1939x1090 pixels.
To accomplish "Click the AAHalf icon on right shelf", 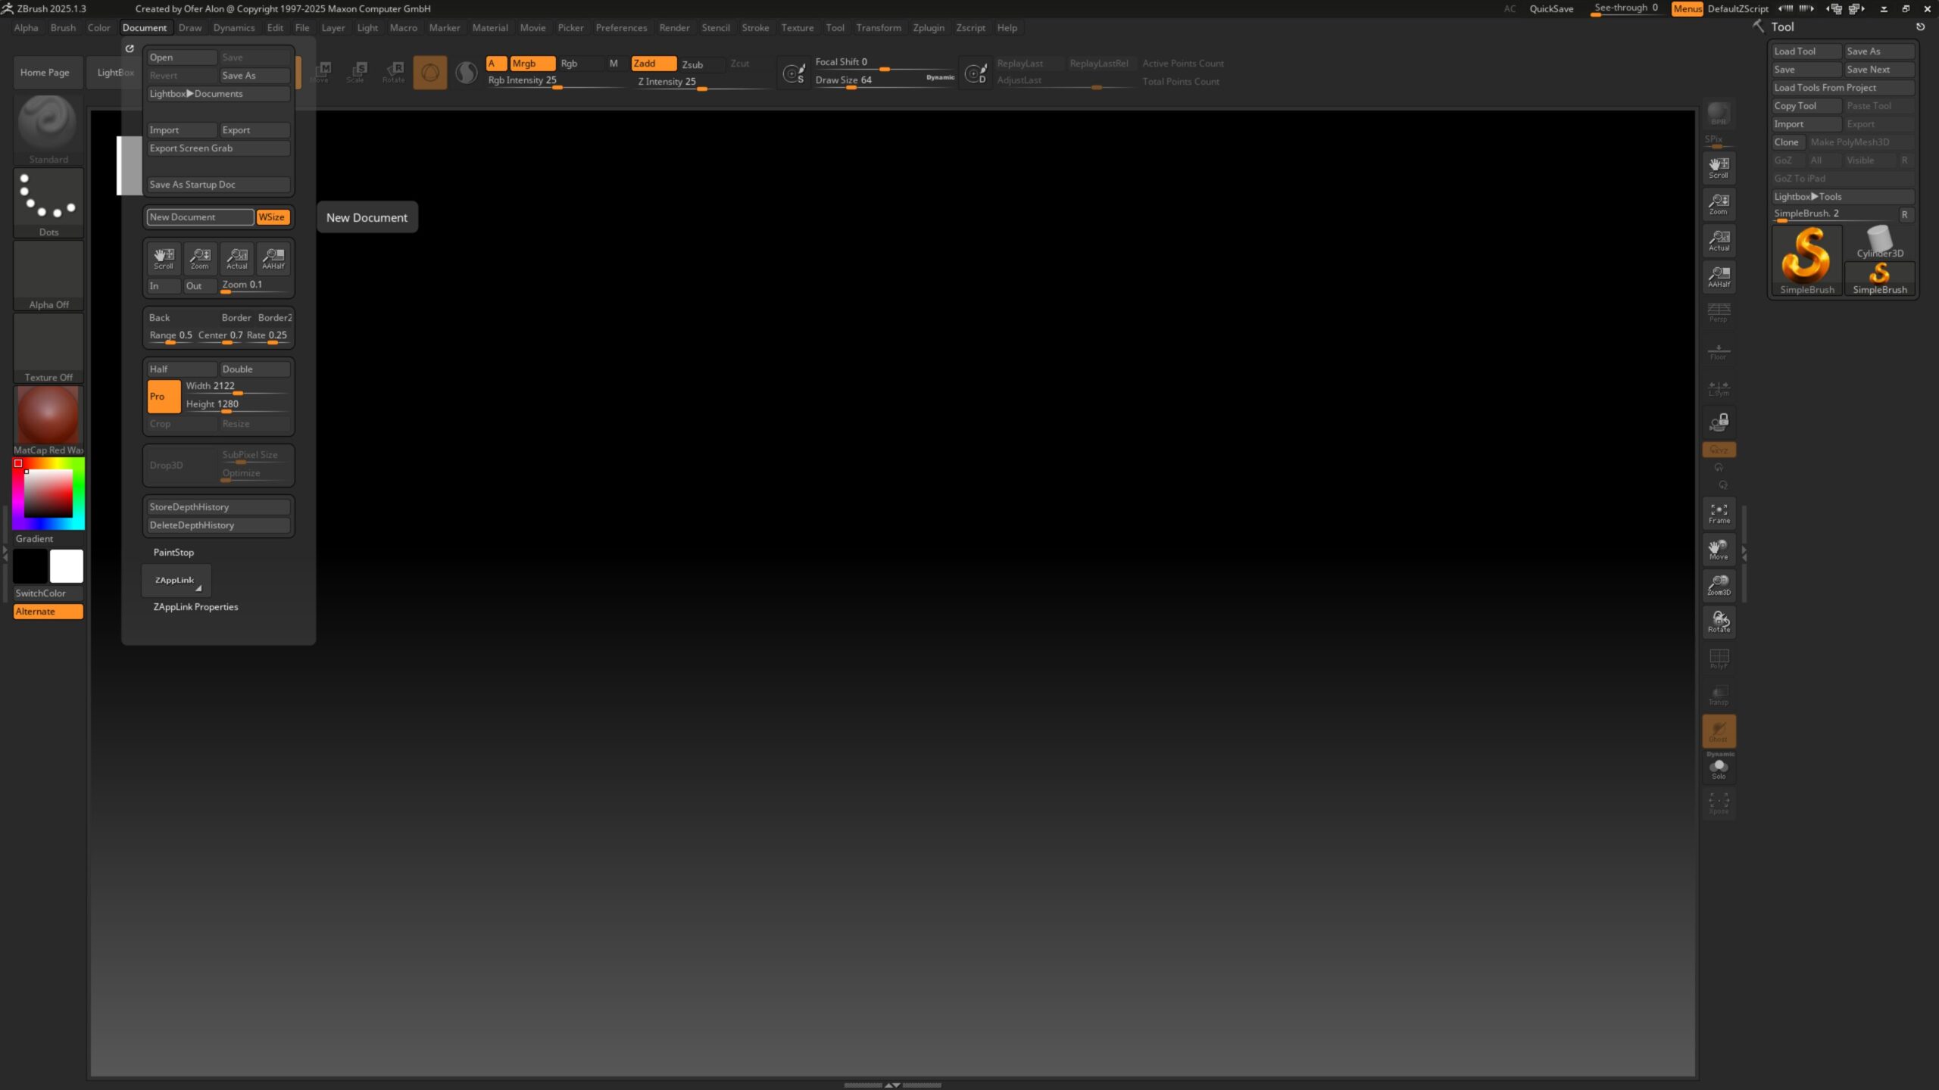I will pyautogui.click(x=1719, y=277).
